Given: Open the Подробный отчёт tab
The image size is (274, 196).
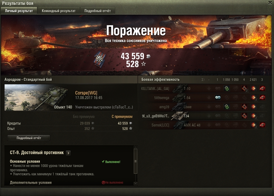Looking at the screenshot, I should click(x=98, y=11).
